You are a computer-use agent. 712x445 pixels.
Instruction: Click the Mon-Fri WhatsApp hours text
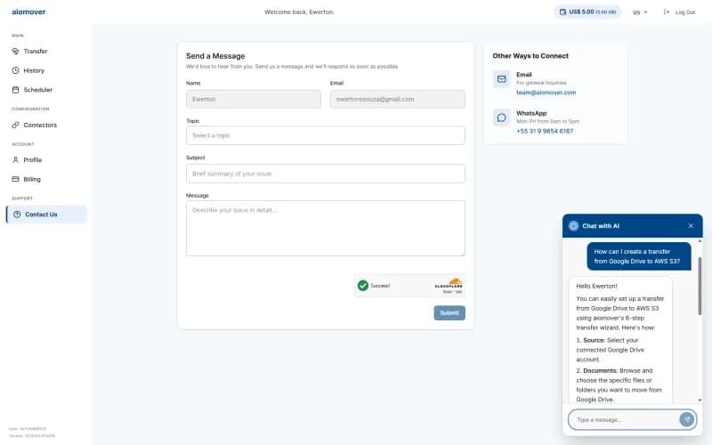coord(547,122)
